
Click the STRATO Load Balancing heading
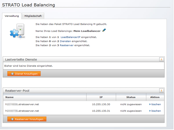point(29,5)
